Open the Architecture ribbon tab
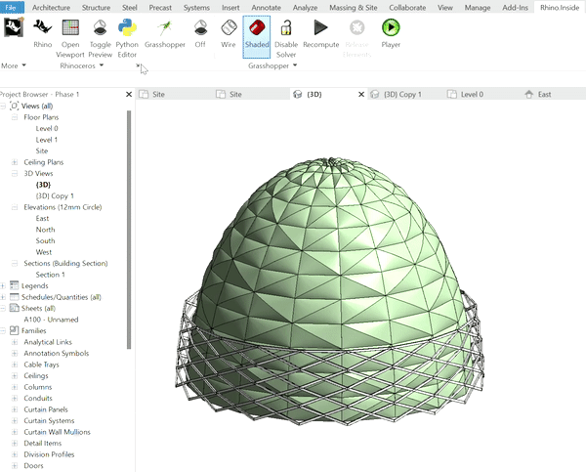 click(x=50, y=7)
